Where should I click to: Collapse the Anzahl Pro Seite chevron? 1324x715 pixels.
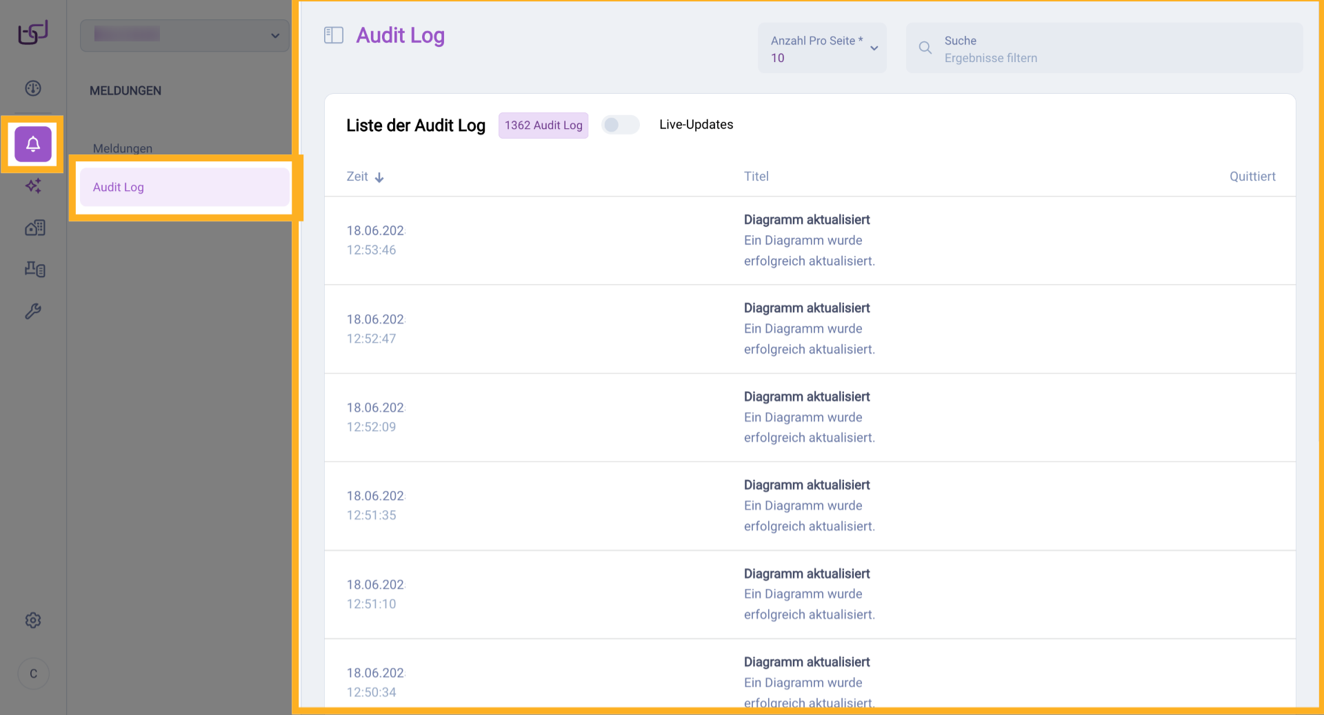point(874,48)
